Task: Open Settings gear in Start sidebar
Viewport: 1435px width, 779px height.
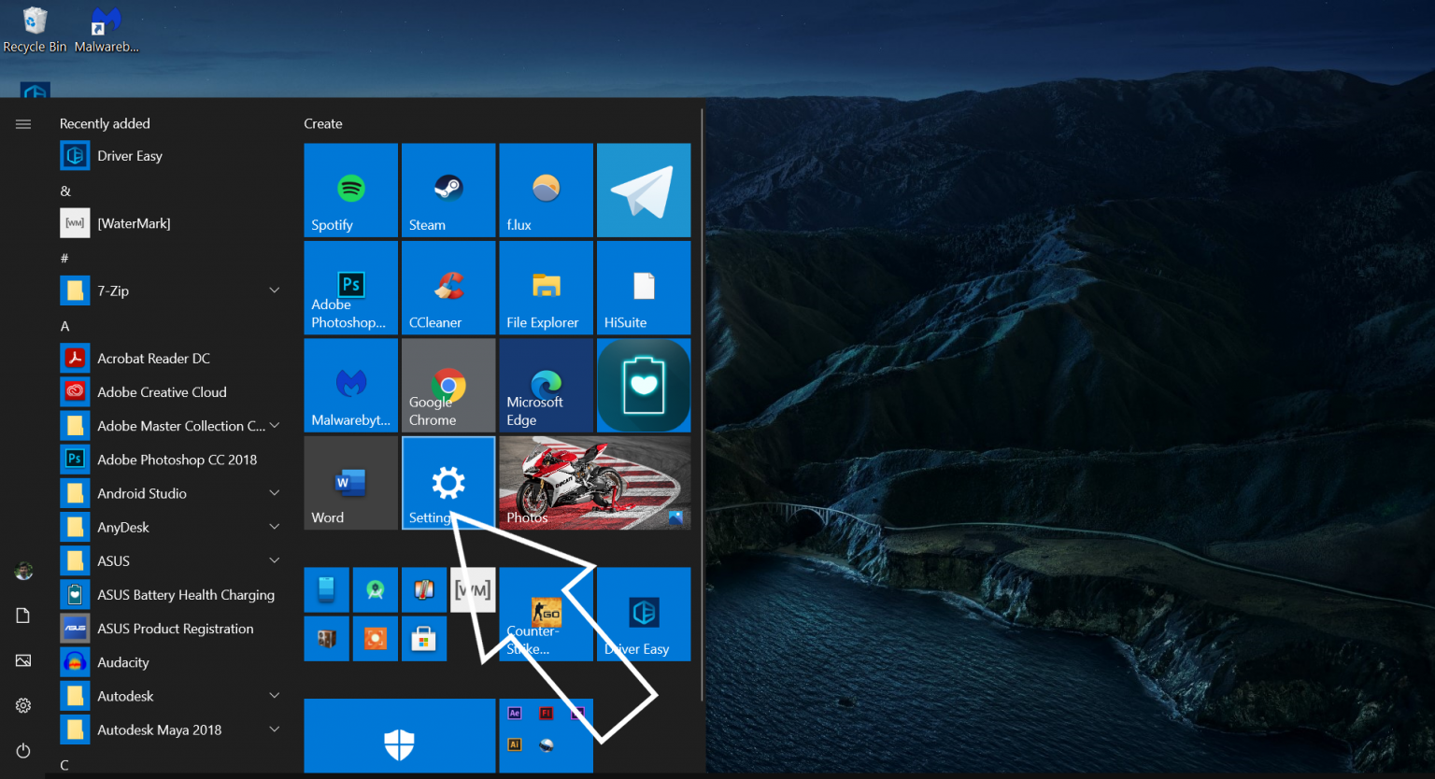Action: coord(23,706)
